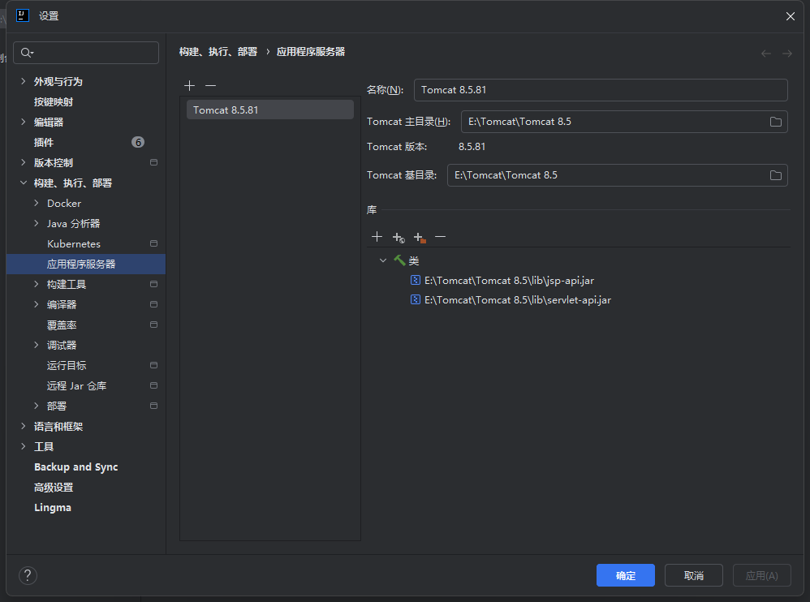Click the 取消 button
The image size is (810, 602).
pyautogui.click(x=693, y=575)
